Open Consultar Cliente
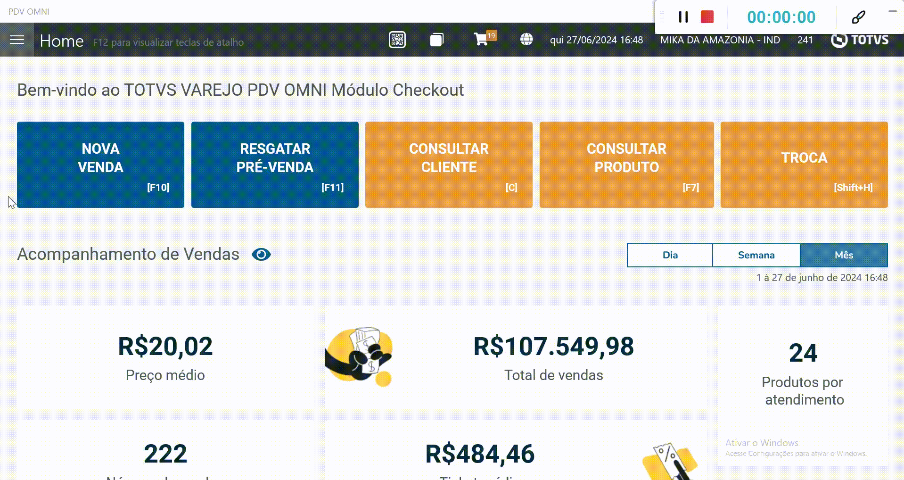904x480 pixels. (x=449, y=165)
